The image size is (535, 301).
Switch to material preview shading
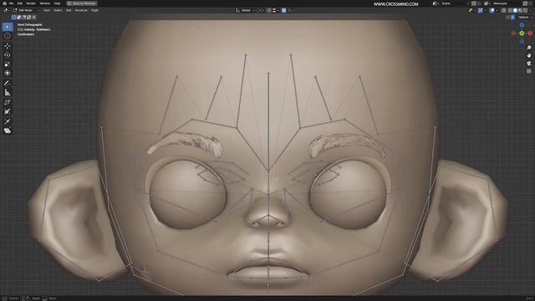[520, 11]
